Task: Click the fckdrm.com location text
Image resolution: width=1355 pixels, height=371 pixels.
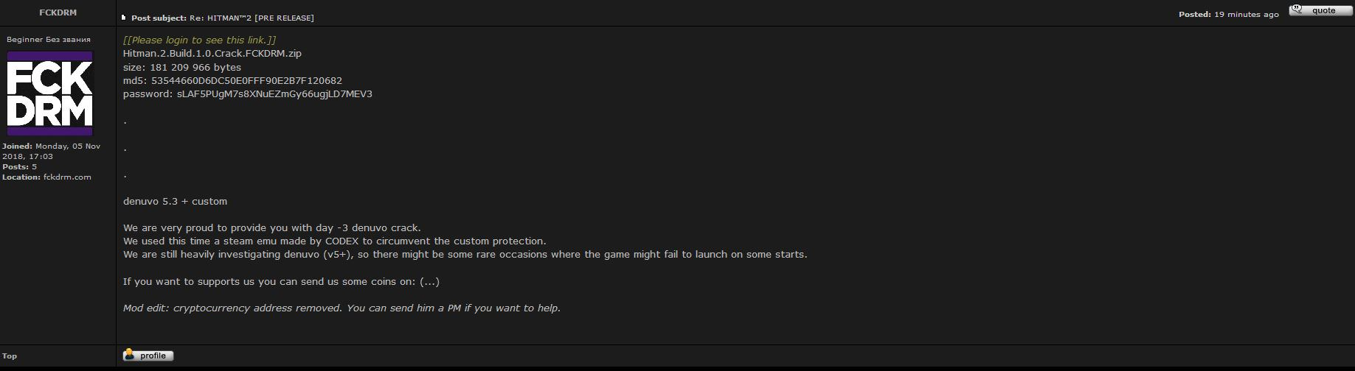Action: 67,177
